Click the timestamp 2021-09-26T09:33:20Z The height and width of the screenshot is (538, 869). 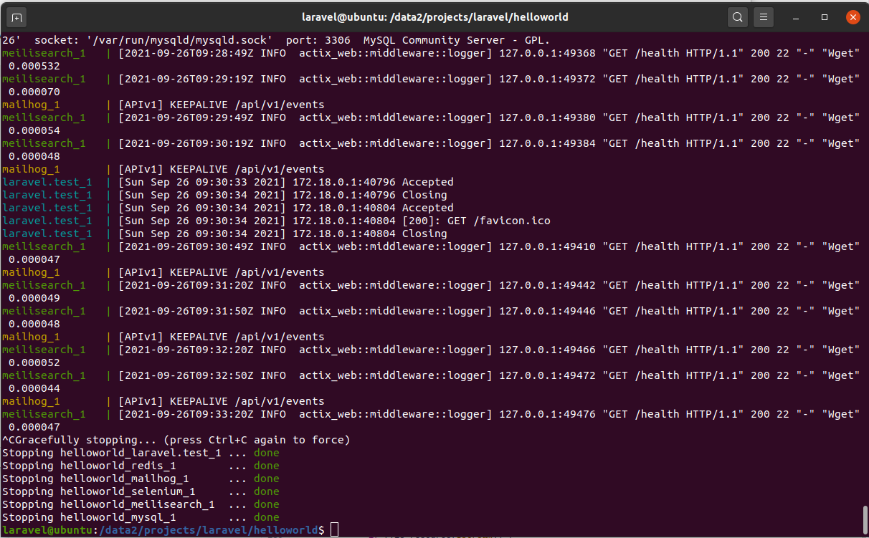[189, 414]
